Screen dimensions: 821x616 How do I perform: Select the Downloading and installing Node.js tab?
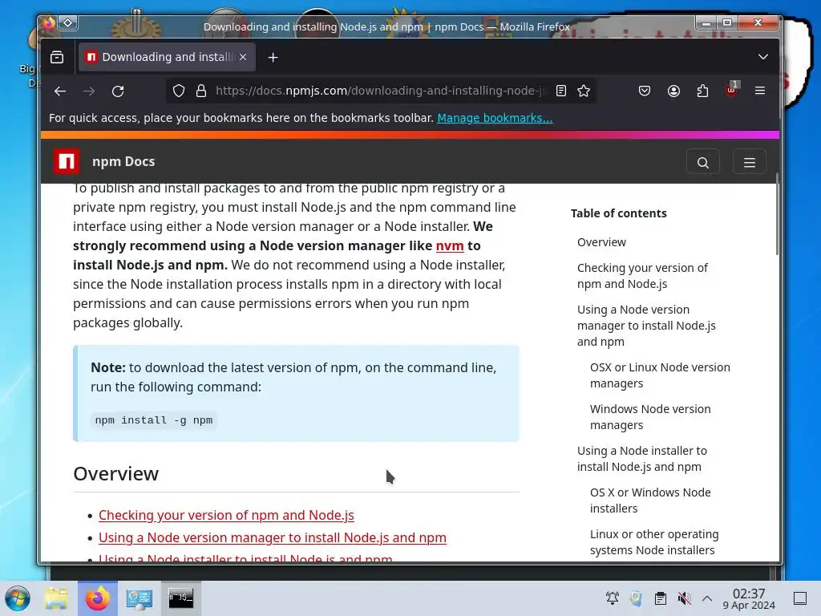coord(167,57)
